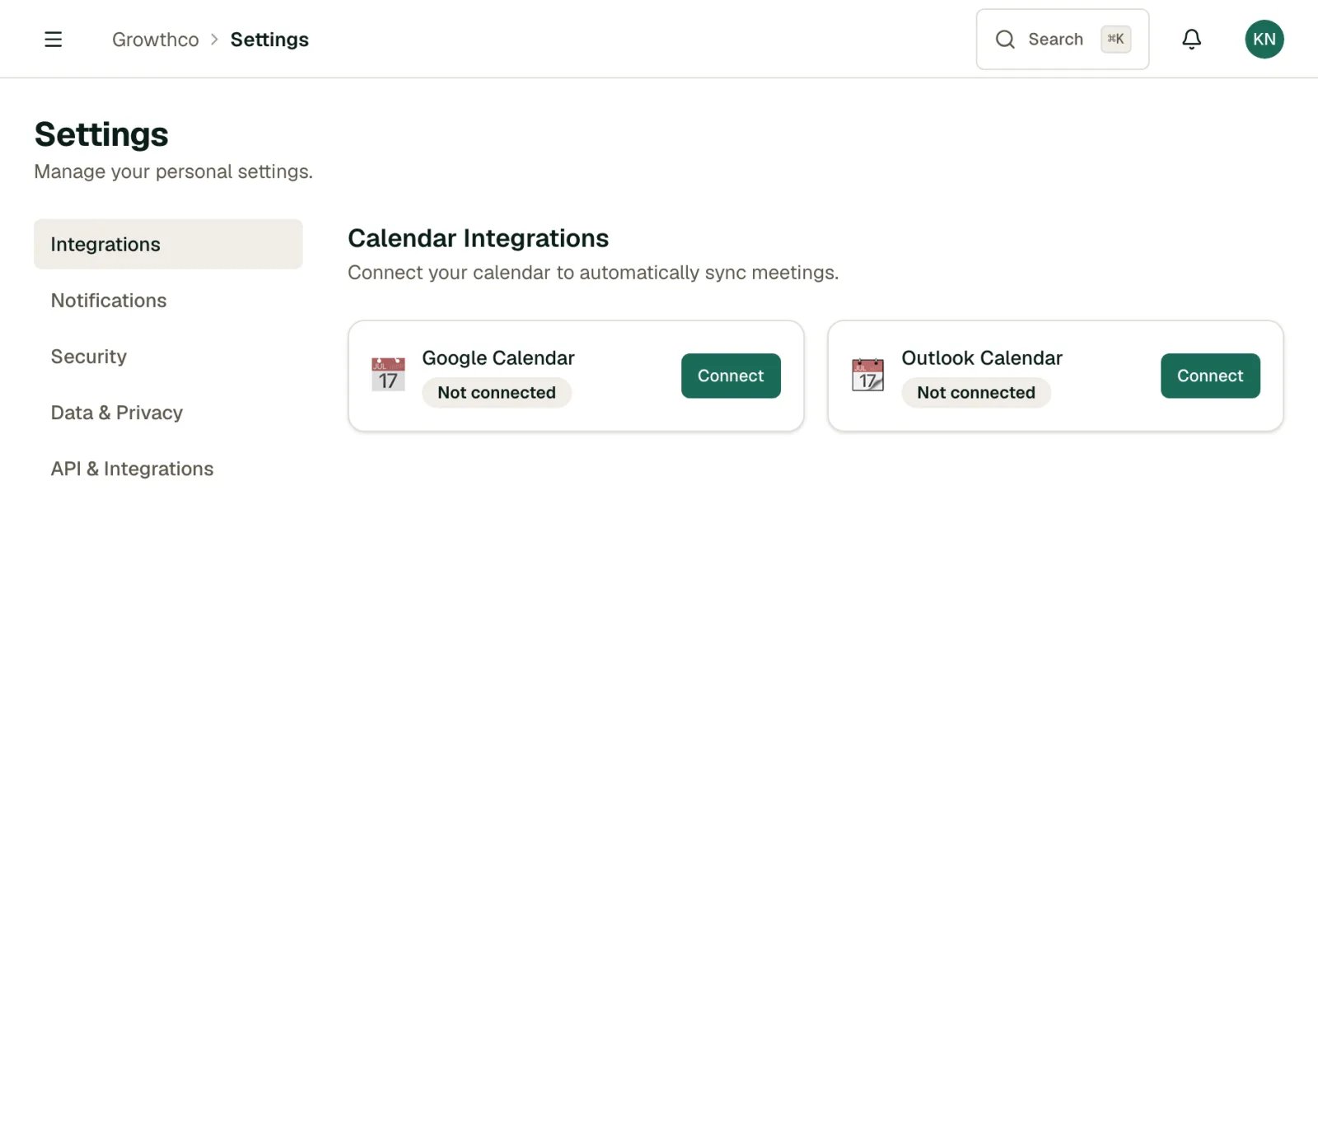Connect Outlook Calendar
Image resolution: width=1318 pixels, height=1122 pixels.
coord(1210,376)
